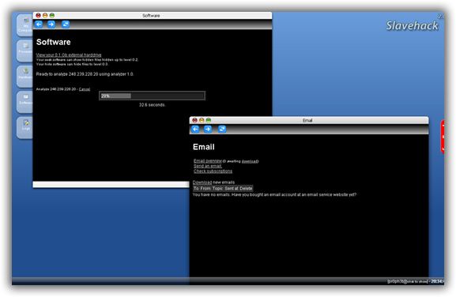Refresh the Software window
456x297 pixels.
click(66, 24)
